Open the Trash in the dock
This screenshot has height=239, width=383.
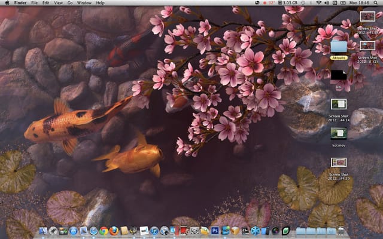[342, 231]
